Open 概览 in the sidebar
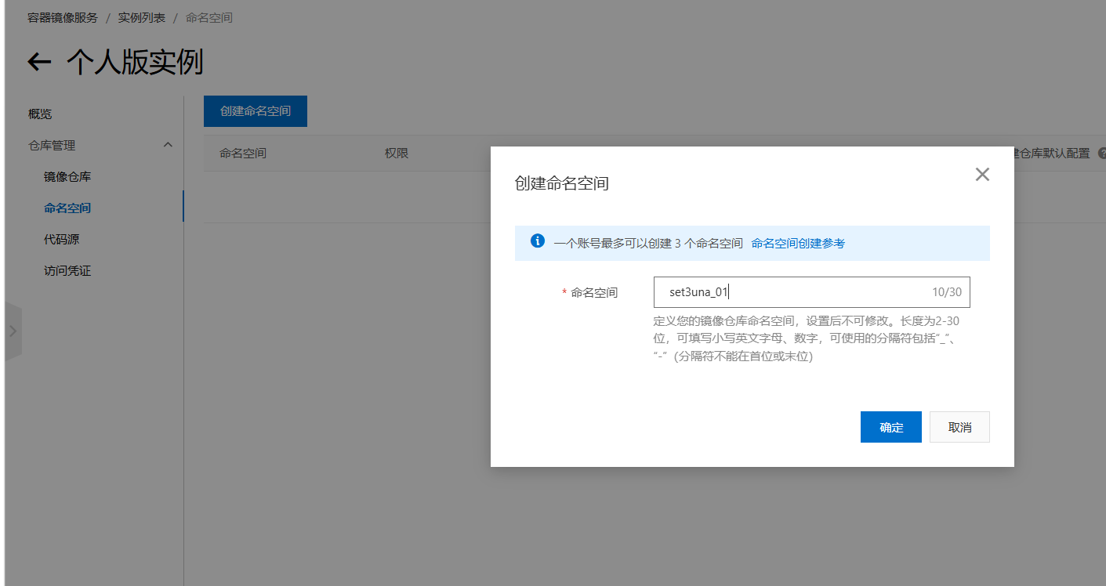Viewport: 1106px width, 586px height. click(40, 114)
